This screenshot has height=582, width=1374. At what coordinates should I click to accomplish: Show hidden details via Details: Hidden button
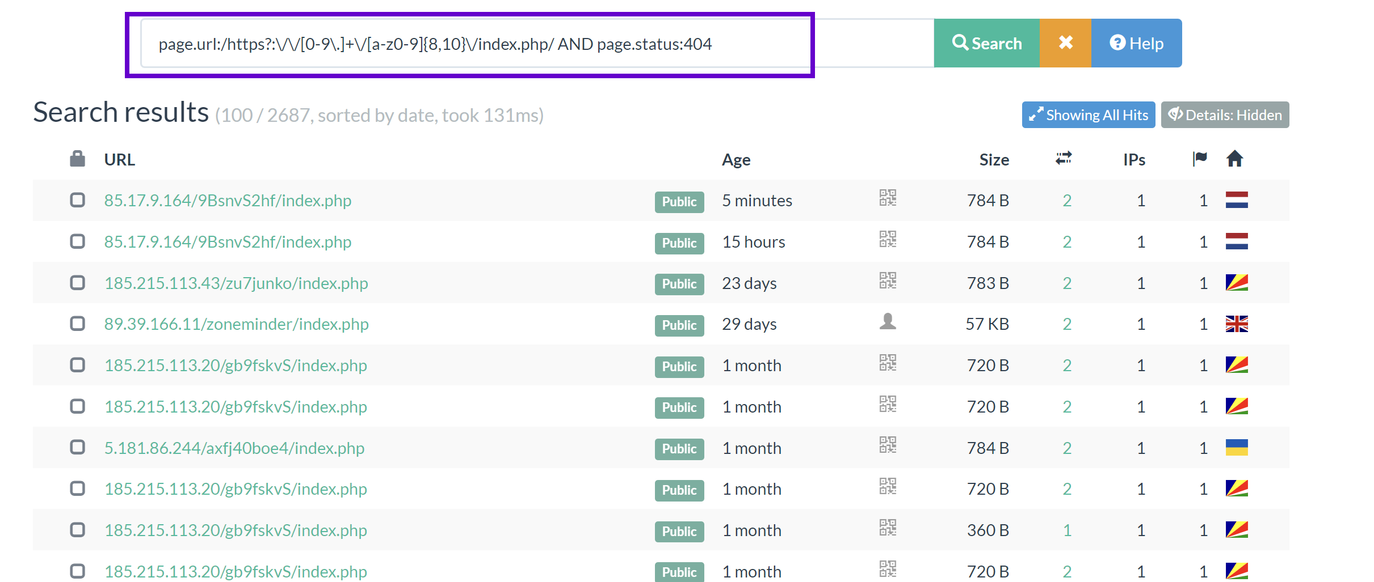[1225, 114]
